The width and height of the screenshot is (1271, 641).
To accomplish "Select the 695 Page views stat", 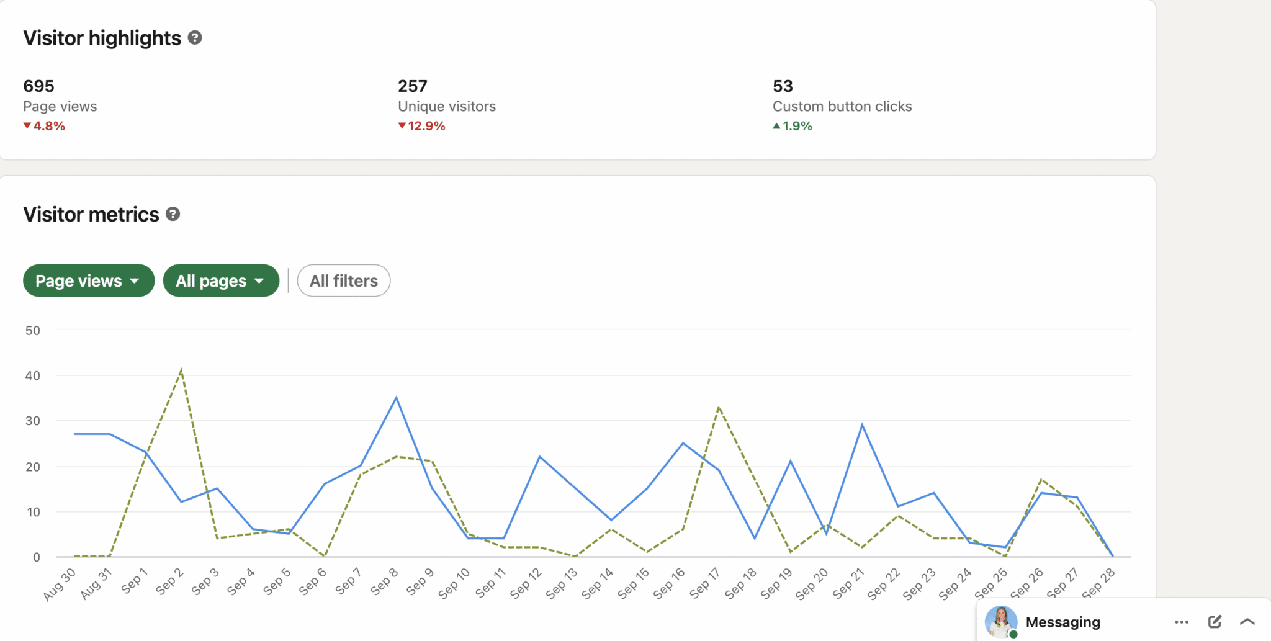I will pos(38,86).
